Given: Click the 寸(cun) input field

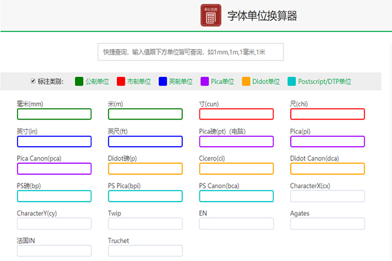Looking at the screenshot, I should pyautogui.click(x=237, y=114).
